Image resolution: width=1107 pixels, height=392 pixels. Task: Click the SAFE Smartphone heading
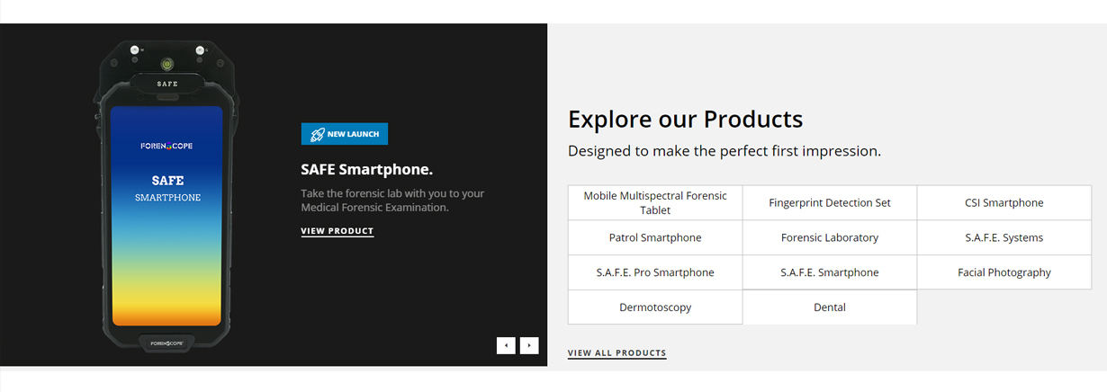[367, 169]
